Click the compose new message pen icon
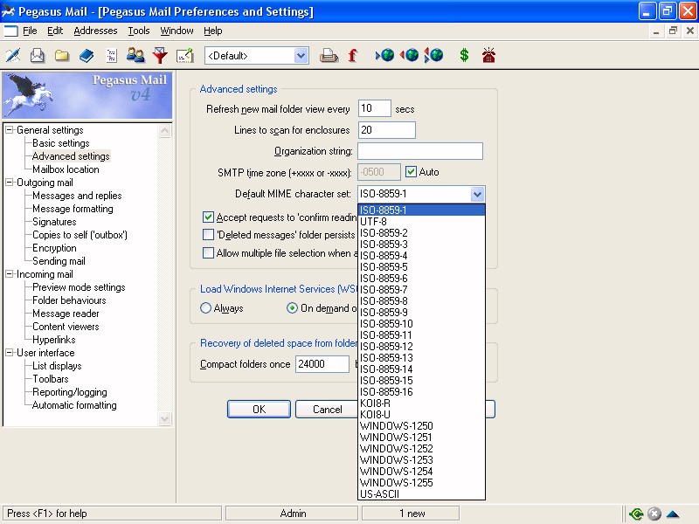The image size is (699, 524). coord(13,56)
